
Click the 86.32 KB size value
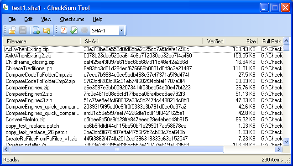pyautogui.click(x=245, y=119)
